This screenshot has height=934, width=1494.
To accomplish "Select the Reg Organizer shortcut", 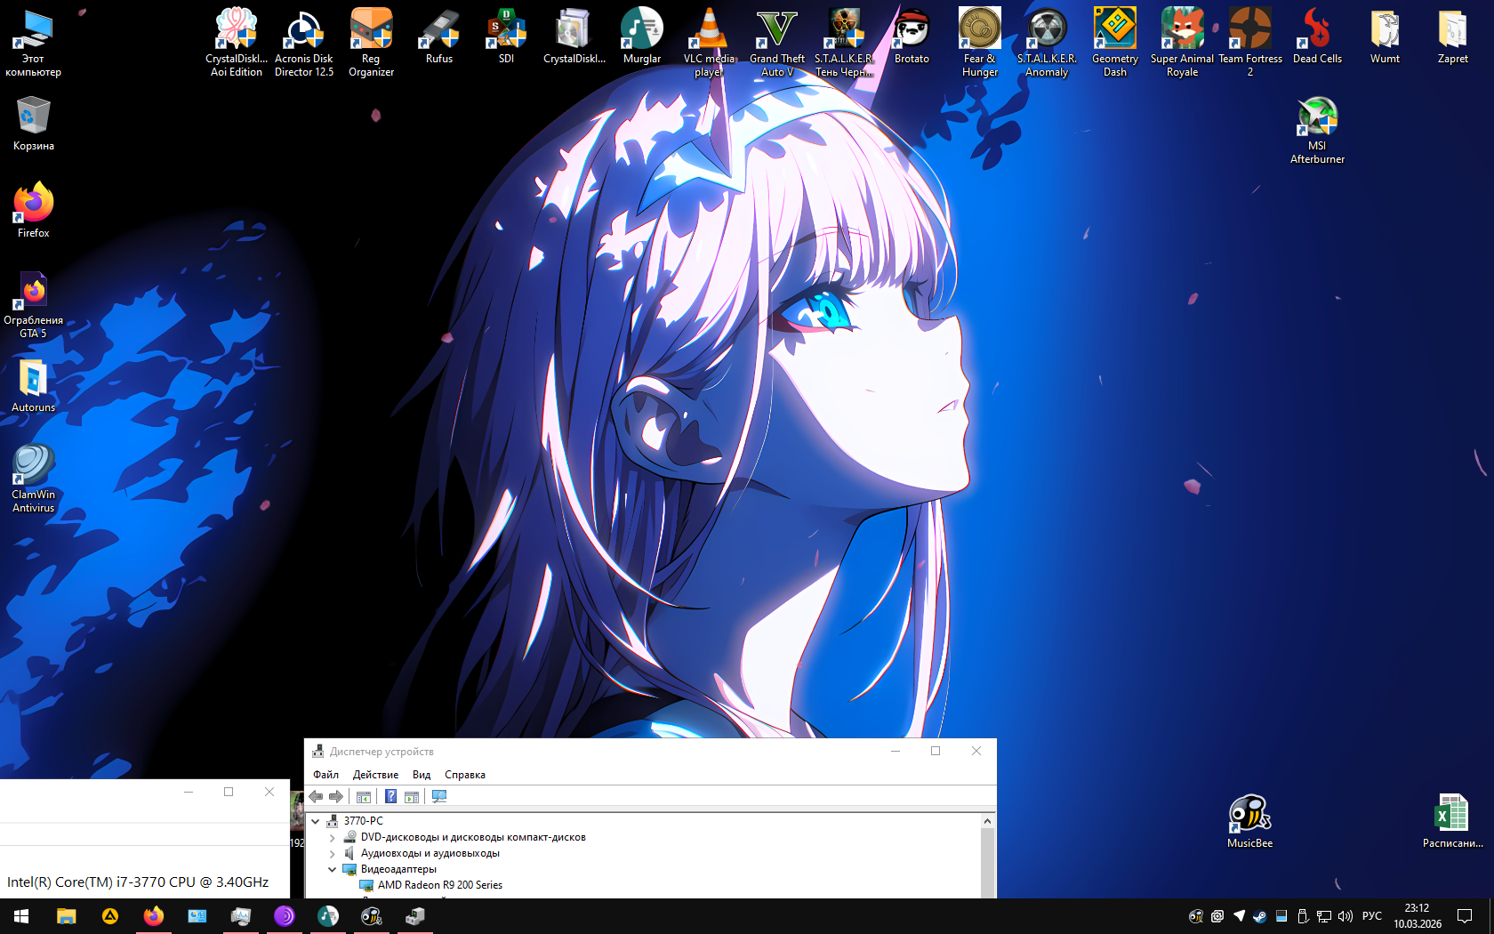I will [x=371, y=43].
